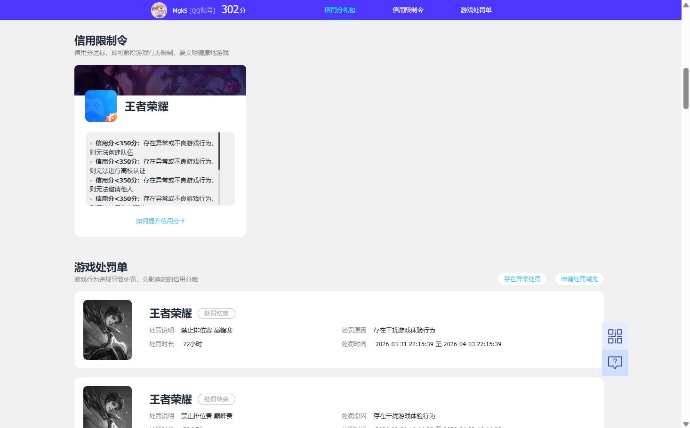Viewport: 690px width, 428px height.
Task: Click 如何提升信用分 link
Action: tap(160, 221)
